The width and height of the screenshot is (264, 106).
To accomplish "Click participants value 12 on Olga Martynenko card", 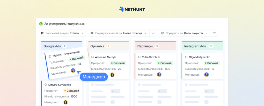I will pos(213,69).
